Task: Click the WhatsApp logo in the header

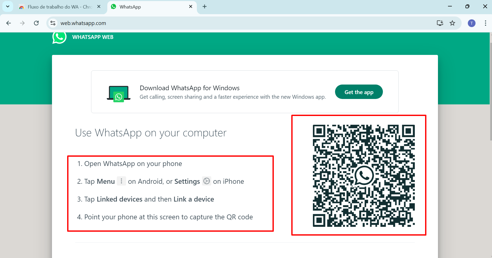Action: click(x=59, y=37)
